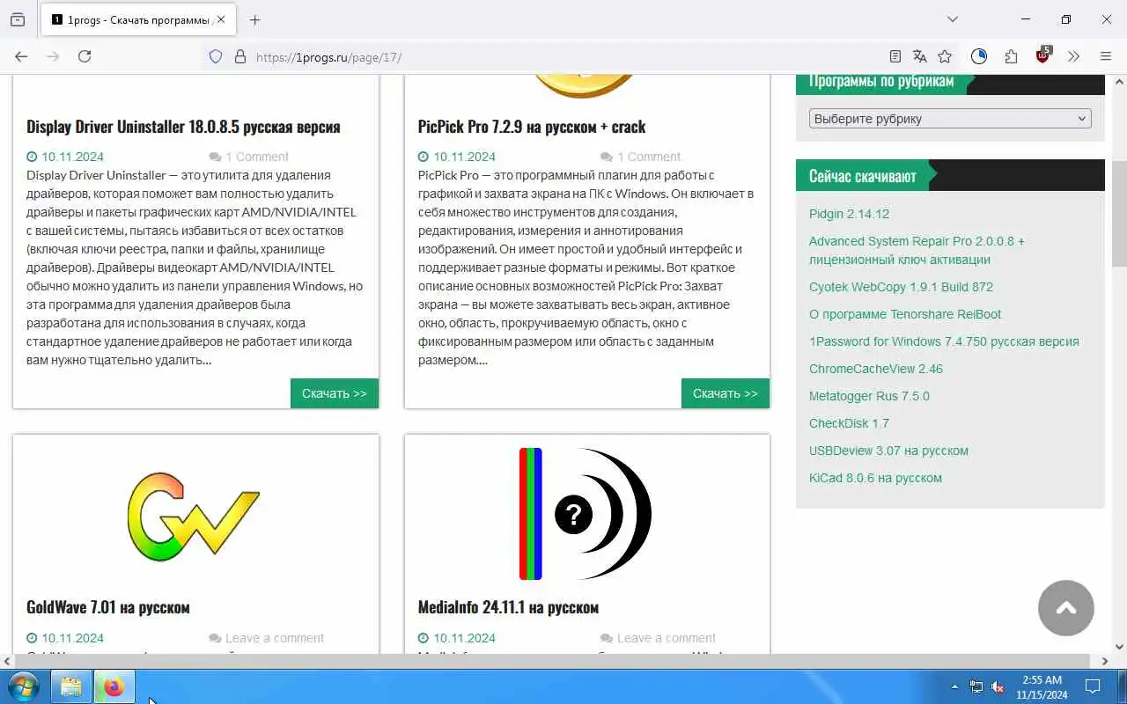View site security padlock info

239,56
